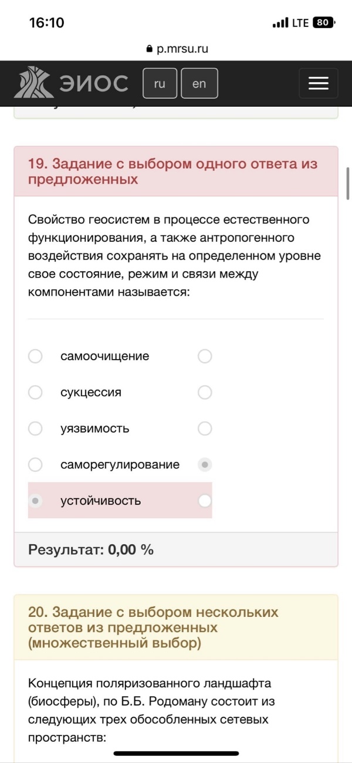352x763 pixels.
Task: Select the left radio for уязвимость
Action: 35,428
